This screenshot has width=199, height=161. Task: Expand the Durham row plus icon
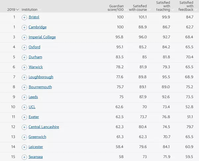coord(24,57)
